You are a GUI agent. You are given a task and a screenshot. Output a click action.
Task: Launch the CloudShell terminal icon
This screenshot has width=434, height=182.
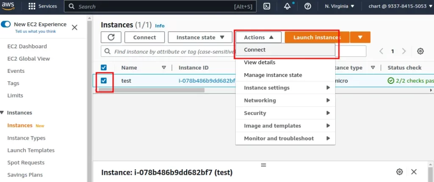coord(267,6)
